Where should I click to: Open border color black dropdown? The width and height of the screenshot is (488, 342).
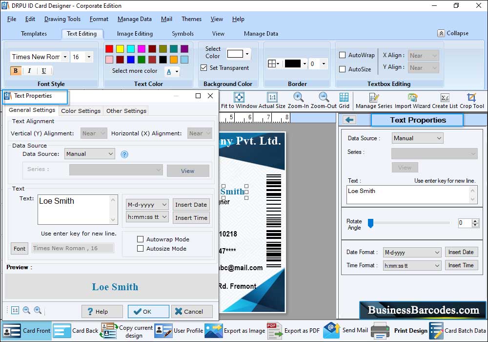tap(305, 64)
